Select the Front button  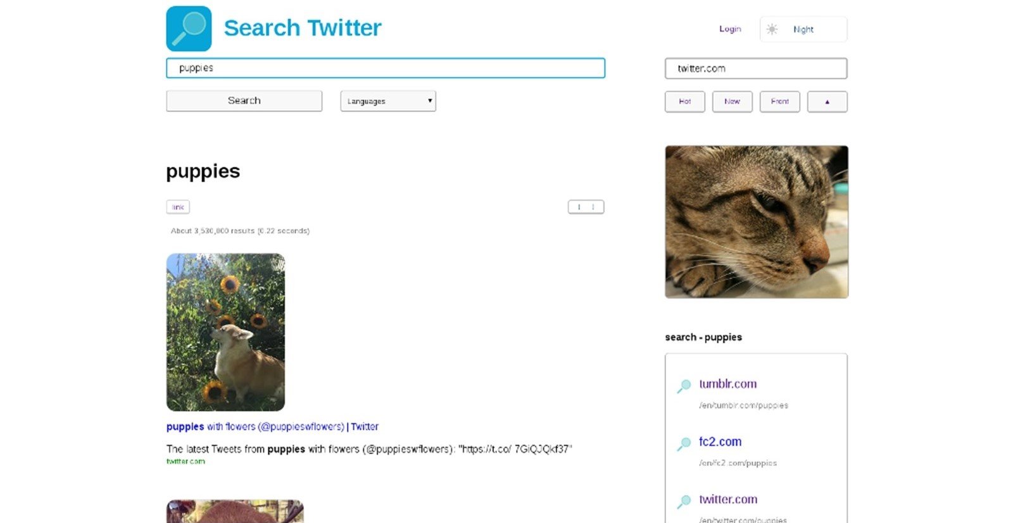tap(780, 102)
